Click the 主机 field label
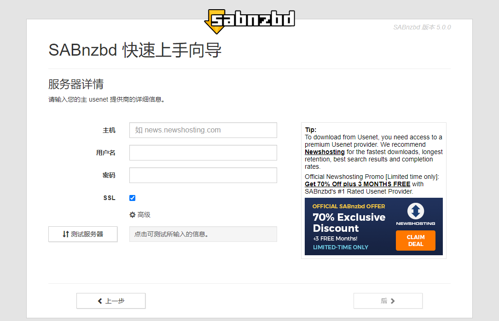The image size is (499, 321). pos(109,130)
